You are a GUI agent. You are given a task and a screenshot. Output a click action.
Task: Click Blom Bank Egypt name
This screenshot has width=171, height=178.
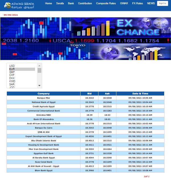(x=44, y=171)
